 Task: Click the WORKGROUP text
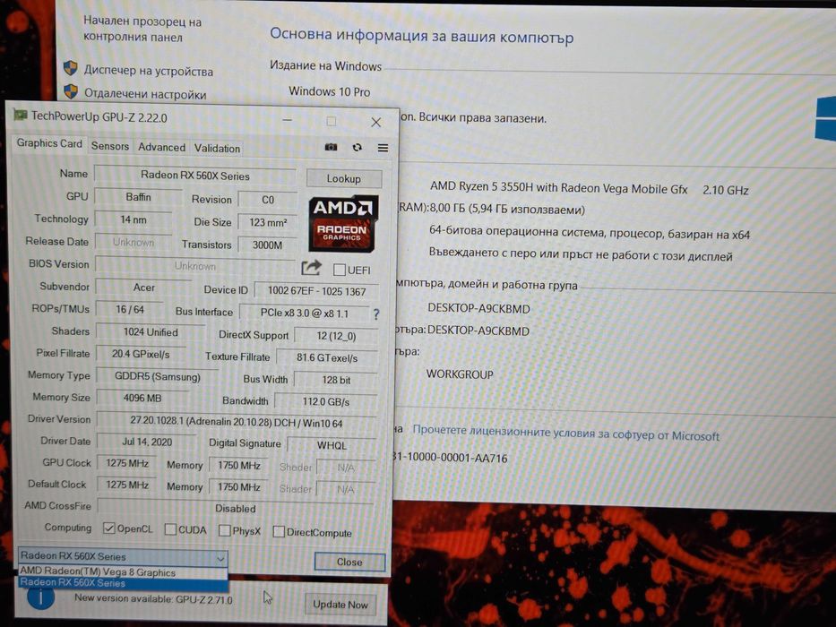click(460, 374)
